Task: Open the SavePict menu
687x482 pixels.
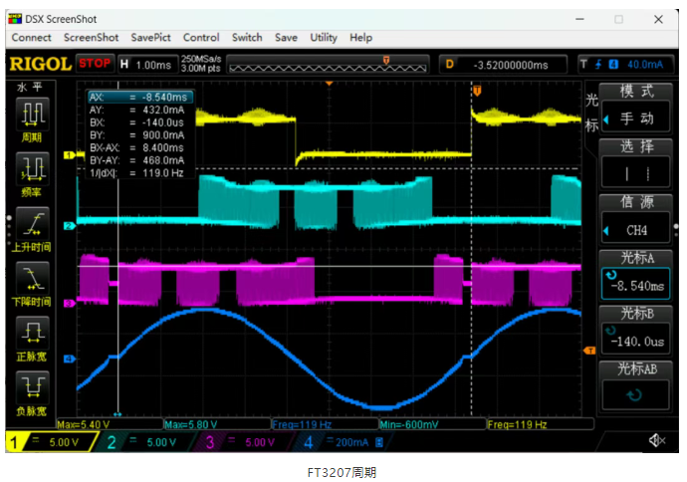Action: pyautogui.click(x=150, y=38)
